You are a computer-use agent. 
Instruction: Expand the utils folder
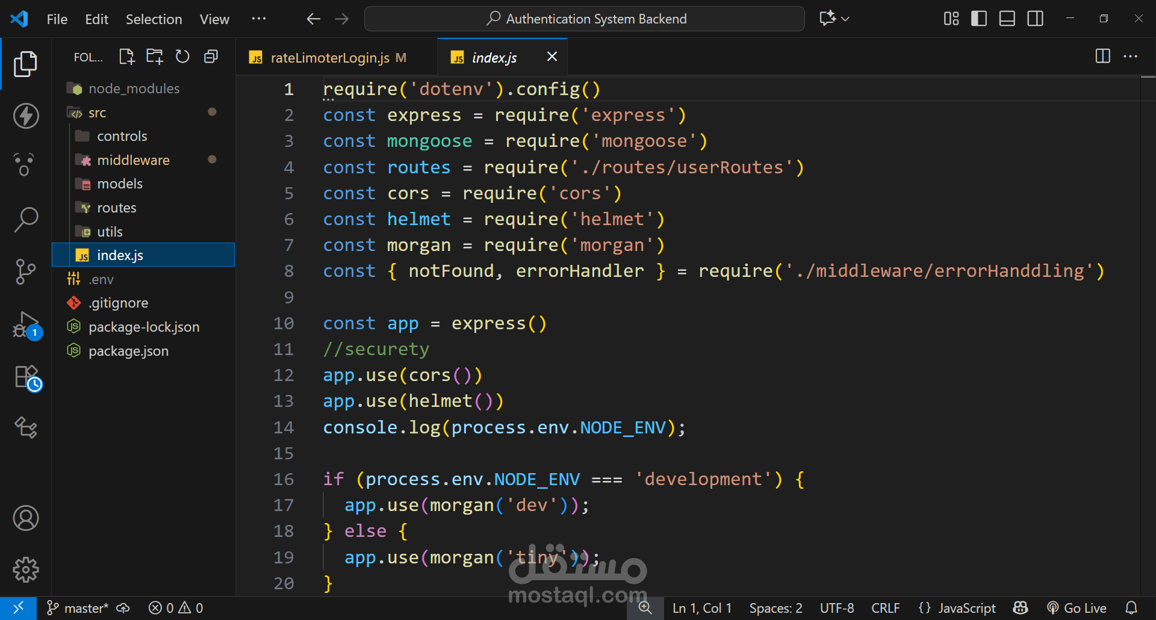pyautogui.click(x=143, y=232)
